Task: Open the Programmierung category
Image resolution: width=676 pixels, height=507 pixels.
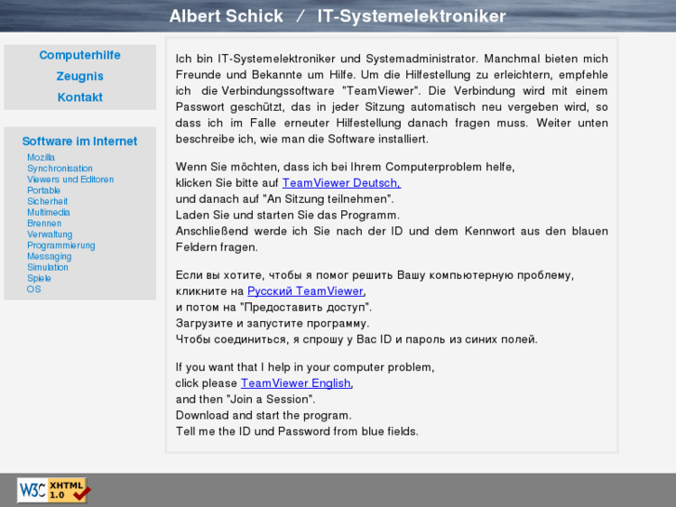Action: [x=61, y=246]
